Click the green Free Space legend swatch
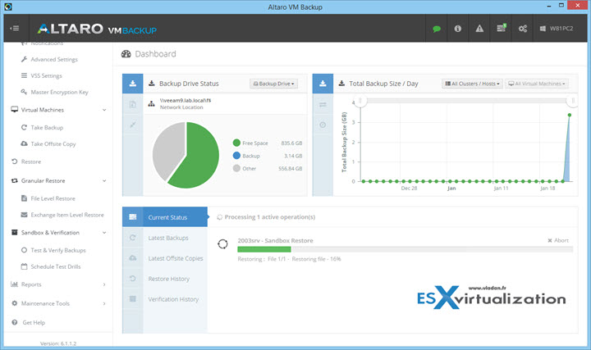The image size is (591, 350). (236, 143)
